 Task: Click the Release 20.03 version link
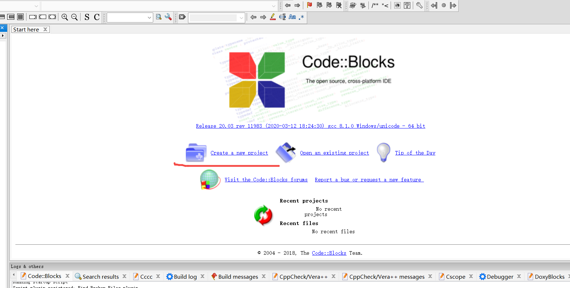point(310,126)
